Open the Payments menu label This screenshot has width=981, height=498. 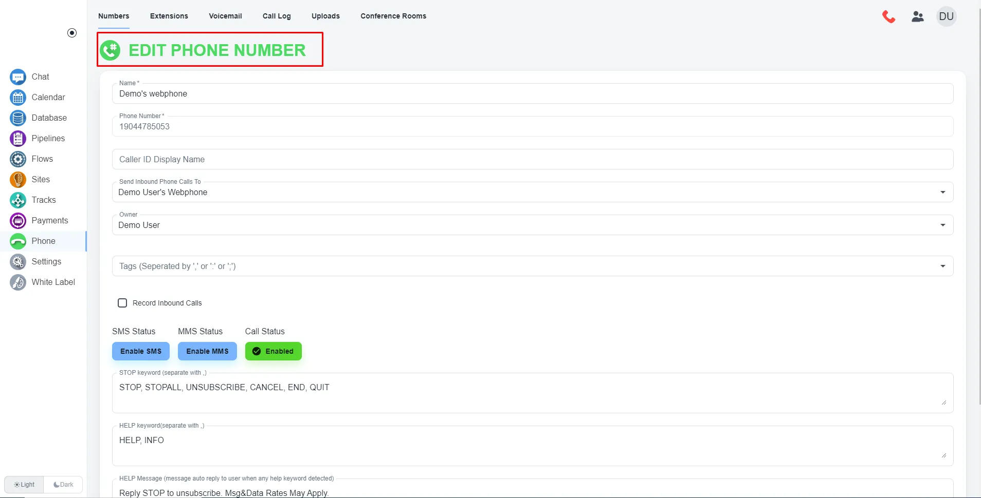(x=49, y=221)
